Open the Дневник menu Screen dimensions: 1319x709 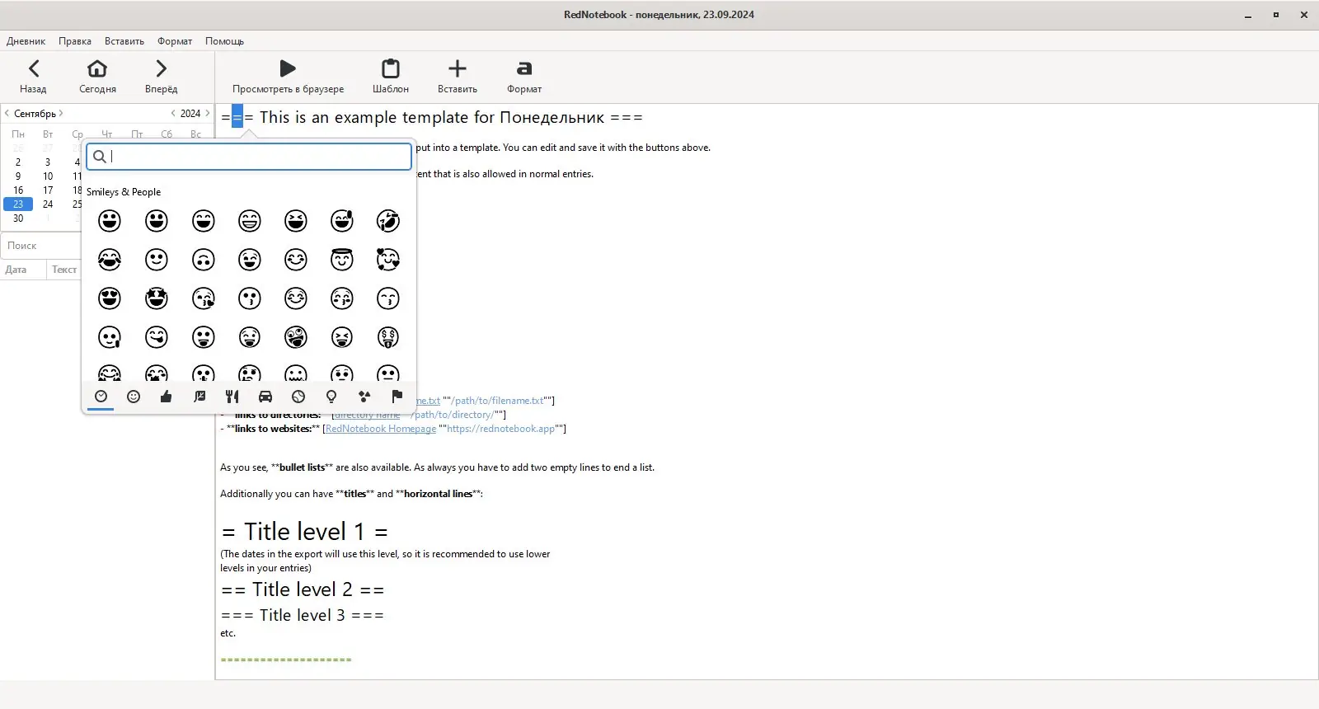point(26,41)
